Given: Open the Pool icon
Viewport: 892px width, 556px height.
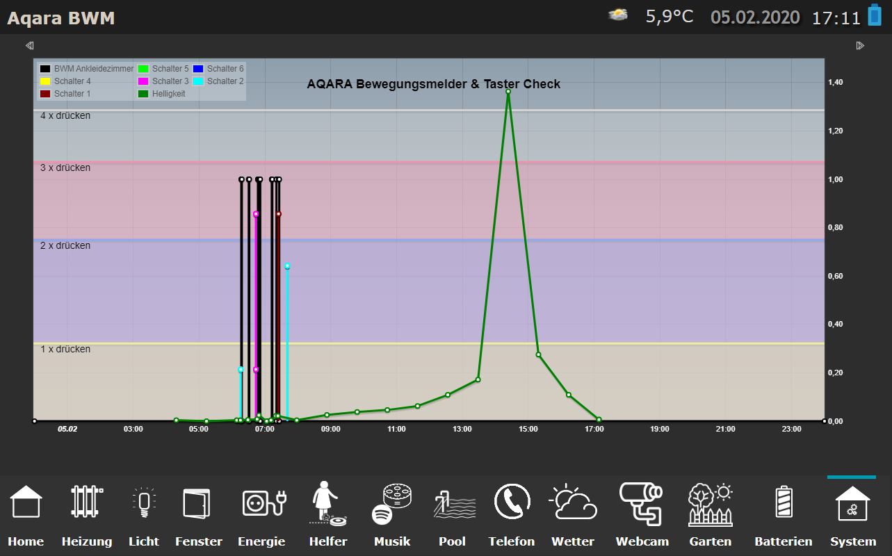Looking at the screenshot, I should (x=455, y=503).
